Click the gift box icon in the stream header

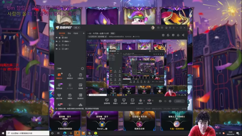(x=163, y=35)
